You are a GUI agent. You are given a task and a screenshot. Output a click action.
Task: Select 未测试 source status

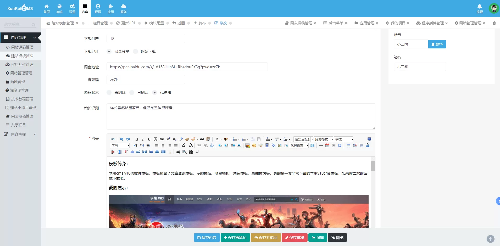point(109,93)
